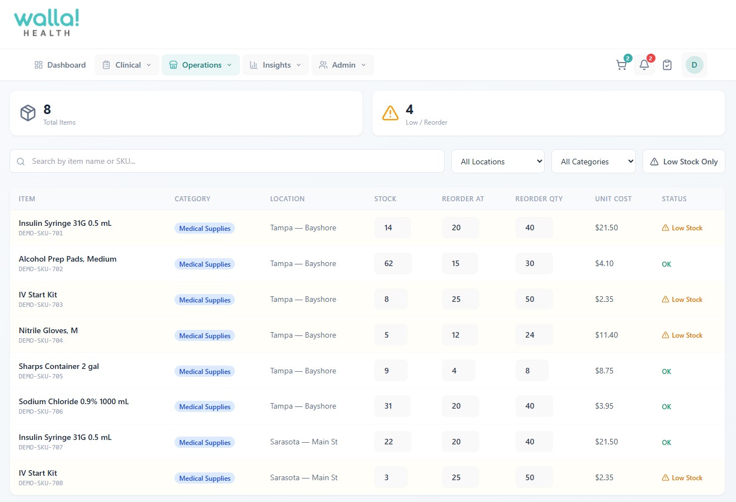Edit reorder quantity for Sodium Chloride 0.9% 1000 mL
Screen dimensions: 736x502
(x=534, y=406)
